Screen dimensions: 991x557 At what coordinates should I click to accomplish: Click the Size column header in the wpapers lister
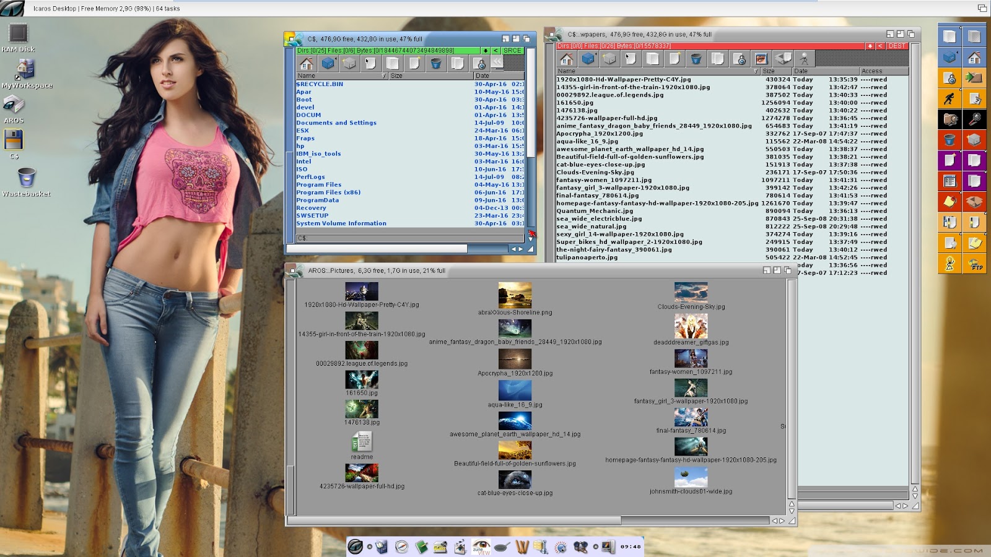tap(776, 71)
